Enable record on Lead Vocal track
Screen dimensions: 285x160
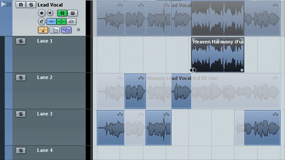tap(42, 13)
